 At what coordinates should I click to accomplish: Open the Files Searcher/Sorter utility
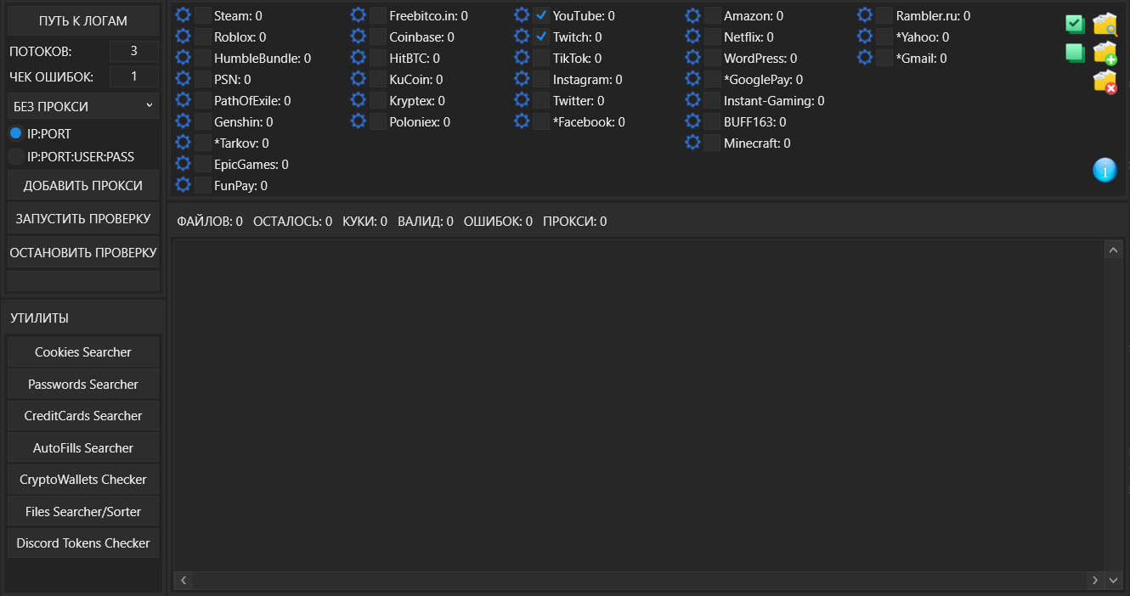click(x=83, y=512)
